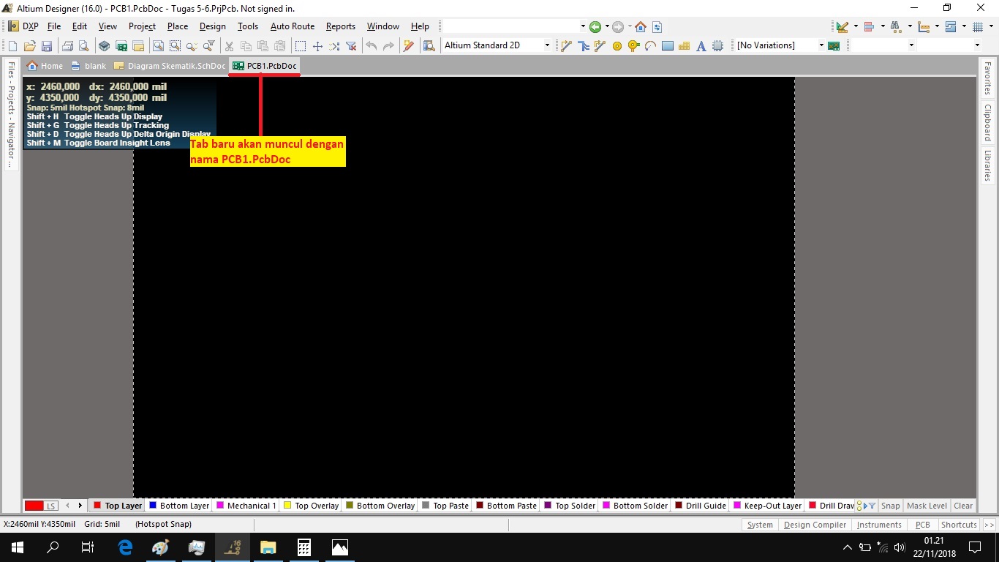Click the Undo arrow icon
Image resolution: width=999 pixels, height=562 pixels.
pyautogui.click(x=372, y=45)
